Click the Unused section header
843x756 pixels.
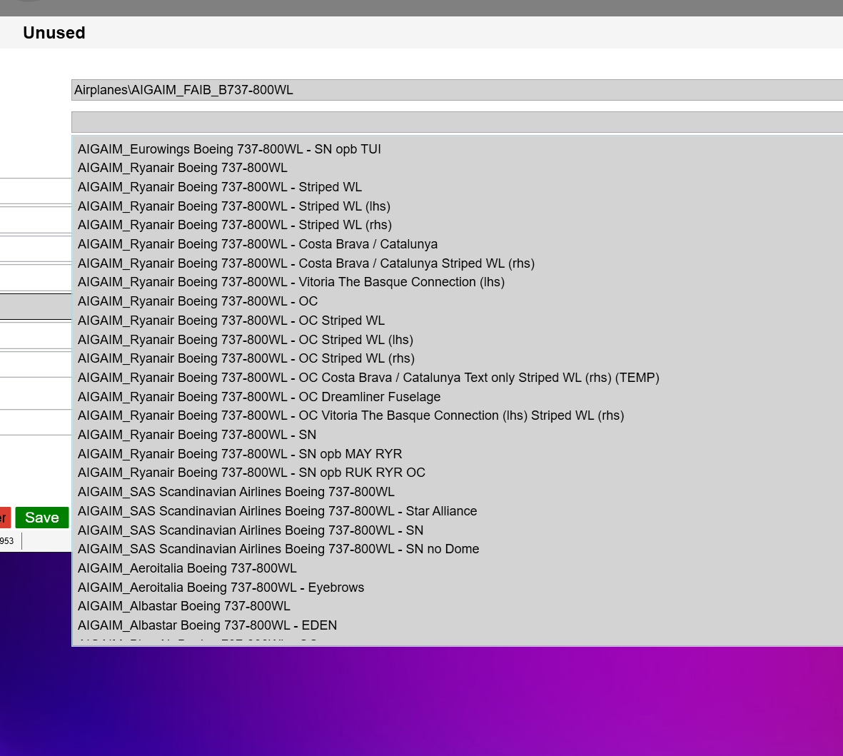pos(54,33)
